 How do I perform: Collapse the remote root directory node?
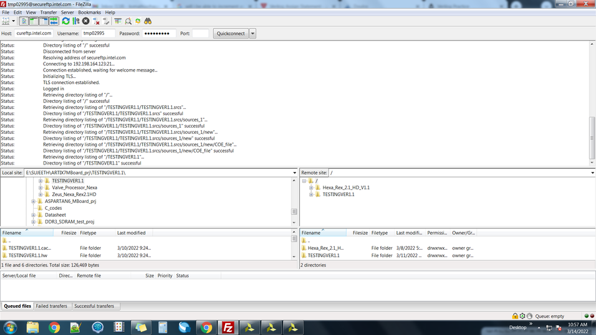point(304,181)
